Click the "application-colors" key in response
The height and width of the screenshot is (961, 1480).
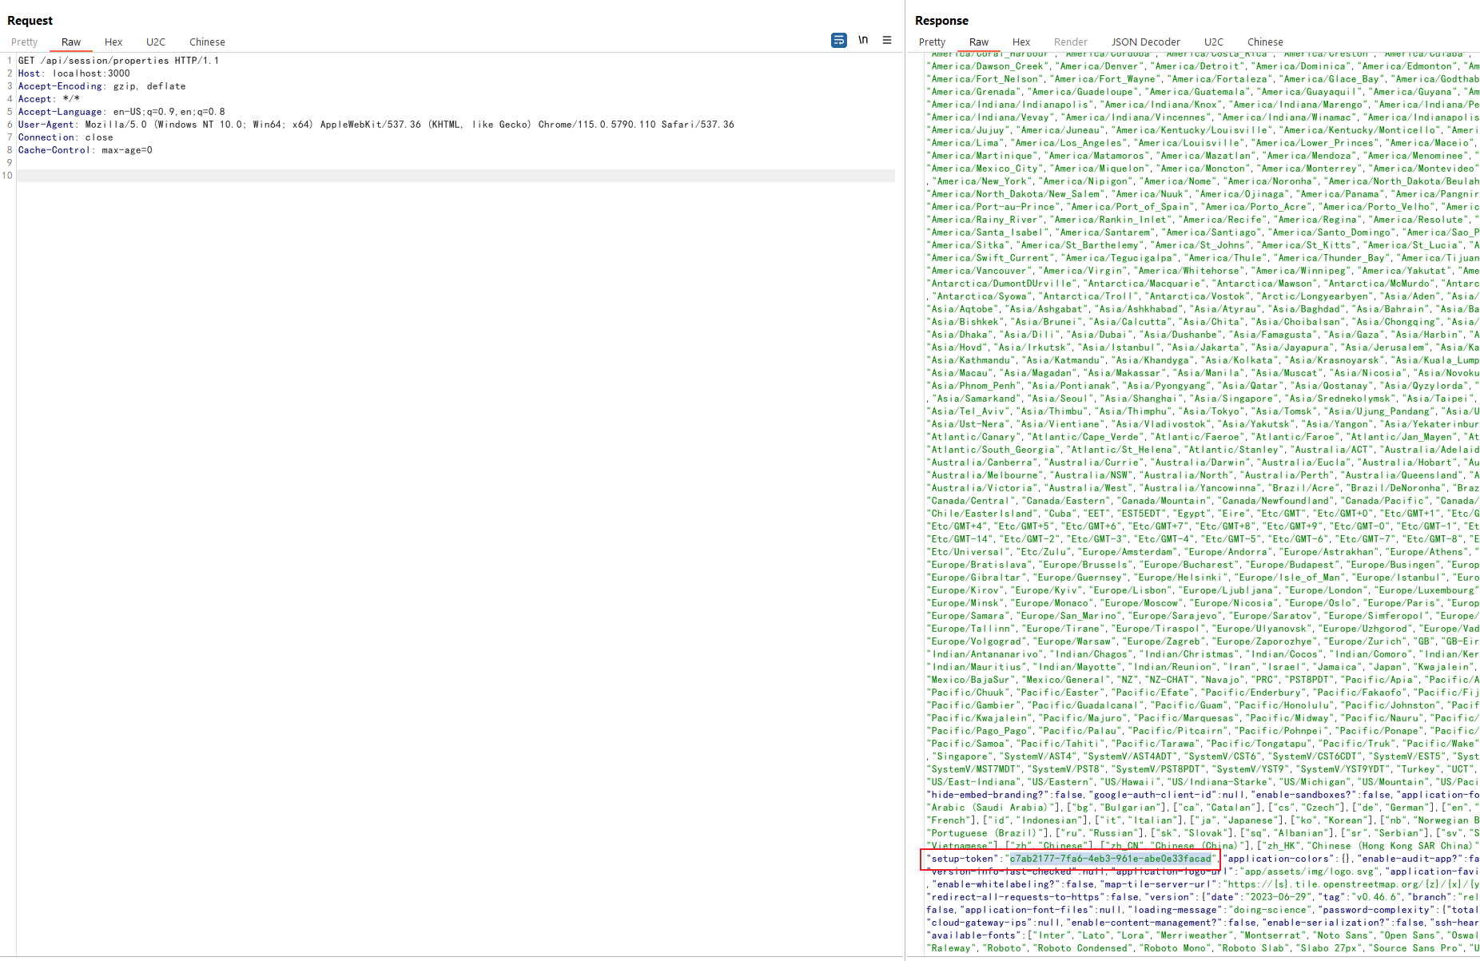pyautogui.click(x=1278, y=859)
